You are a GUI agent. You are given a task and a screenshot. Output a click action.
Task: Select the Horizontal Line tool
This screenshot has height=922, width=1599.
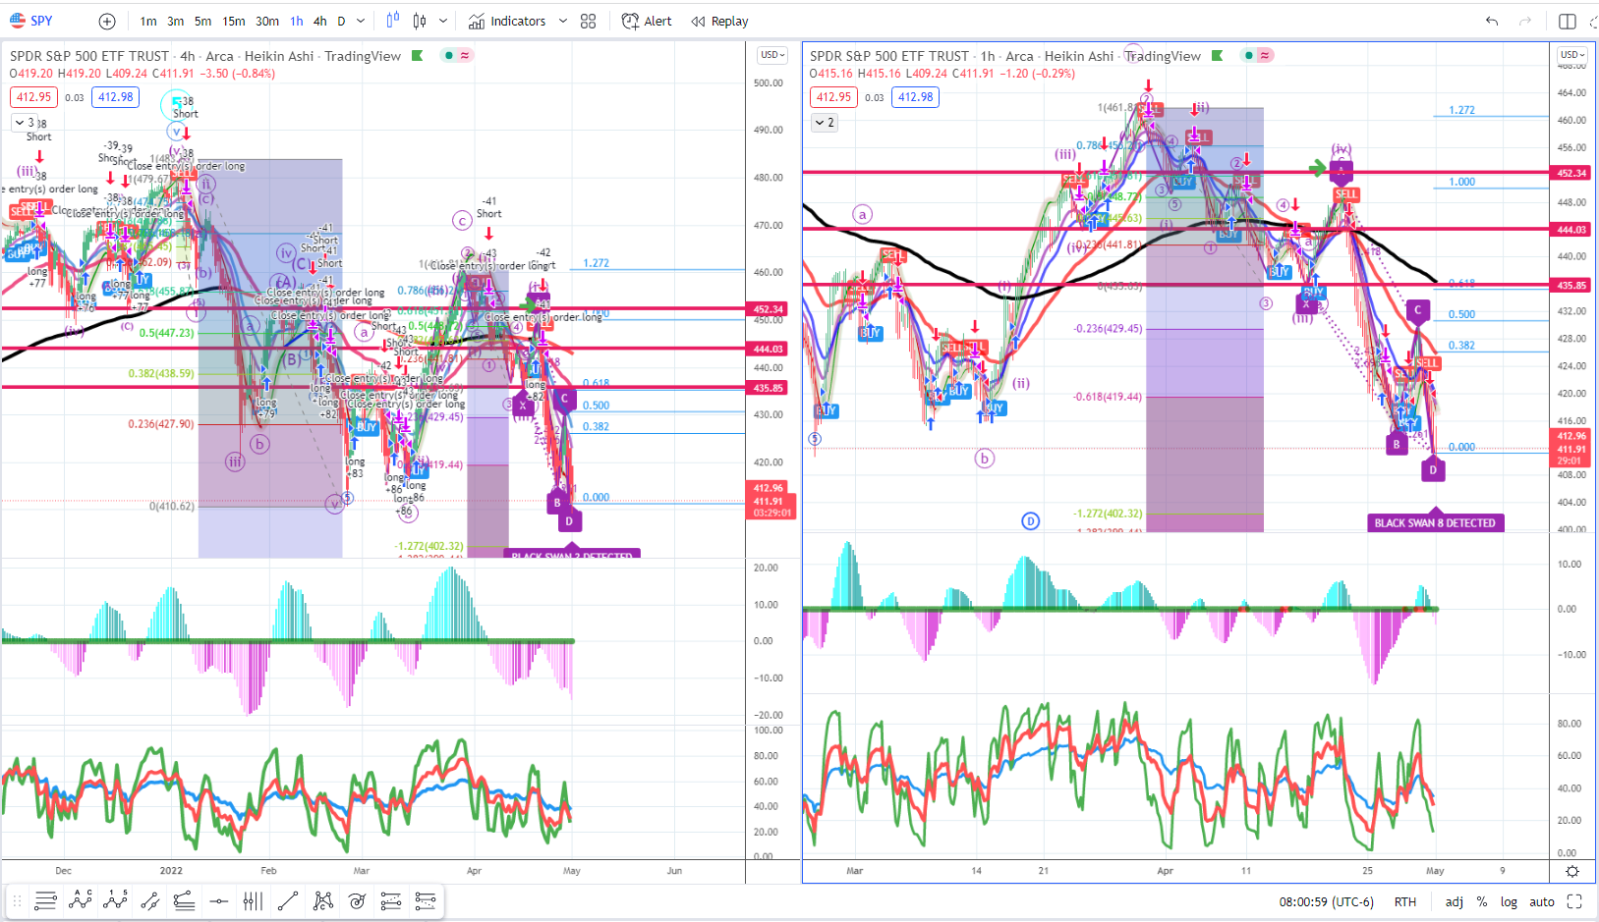(x=218, y=900)
